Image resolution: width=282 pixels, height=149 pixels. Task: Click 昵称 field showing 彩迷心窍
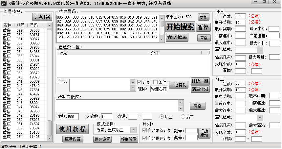click(159, 89)
